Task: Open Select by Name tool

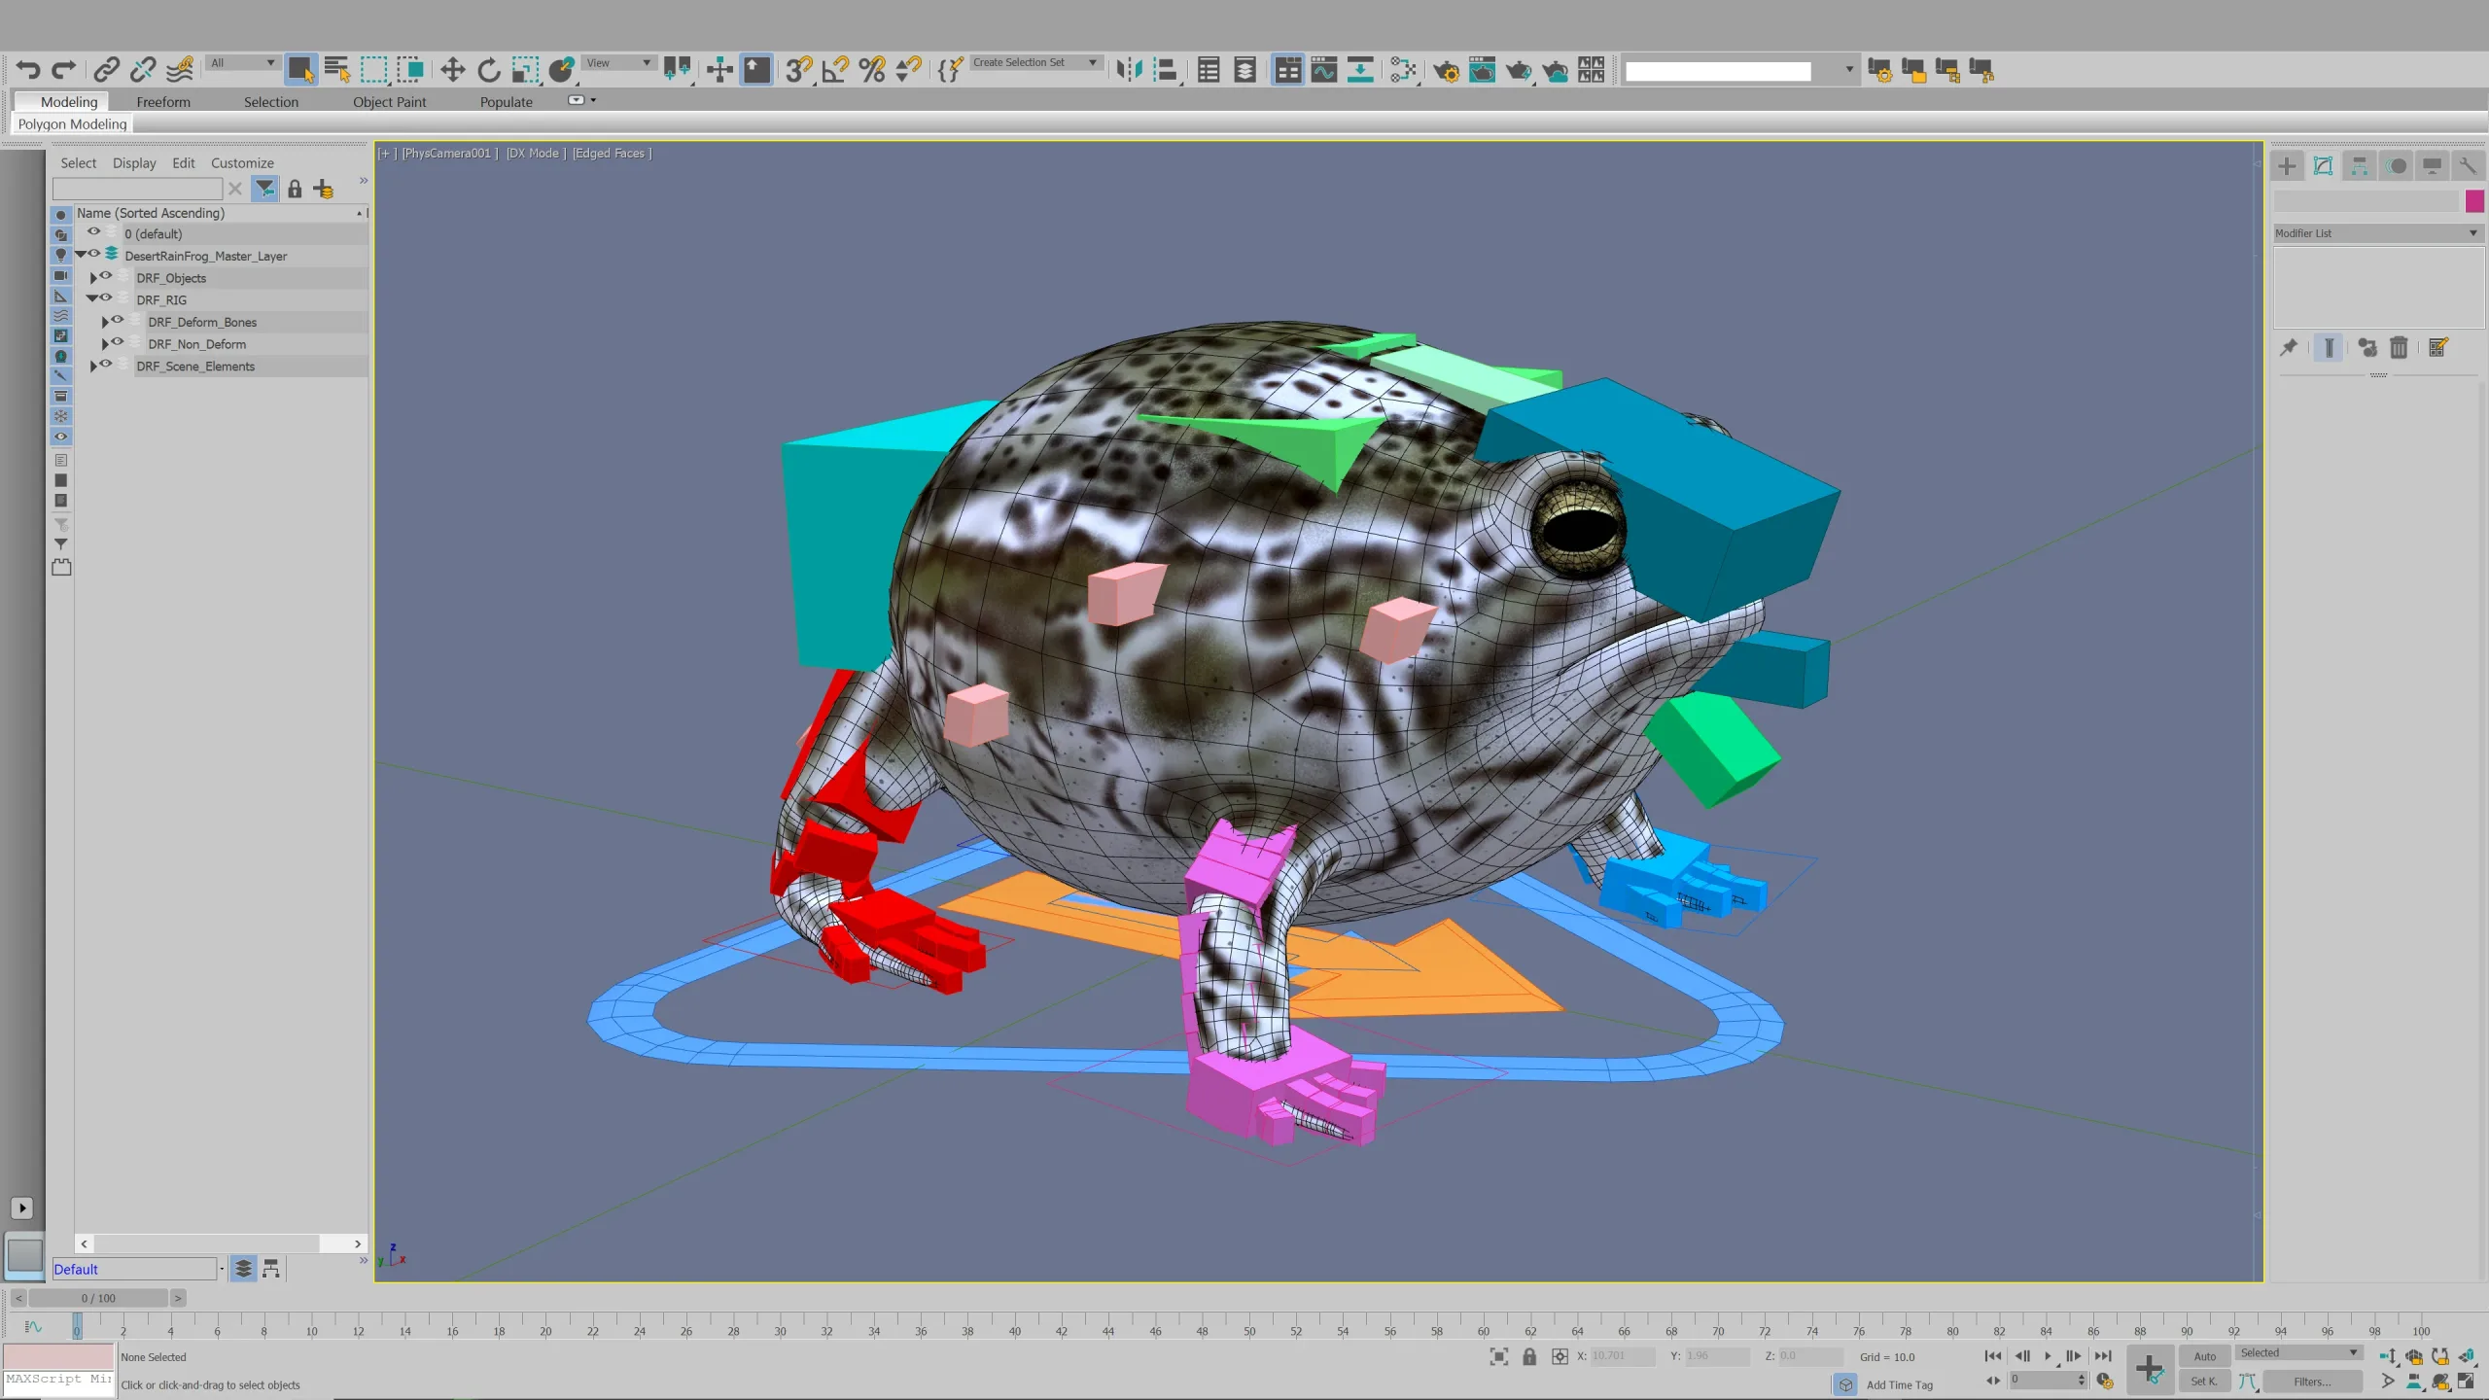Action: point(337,69)
